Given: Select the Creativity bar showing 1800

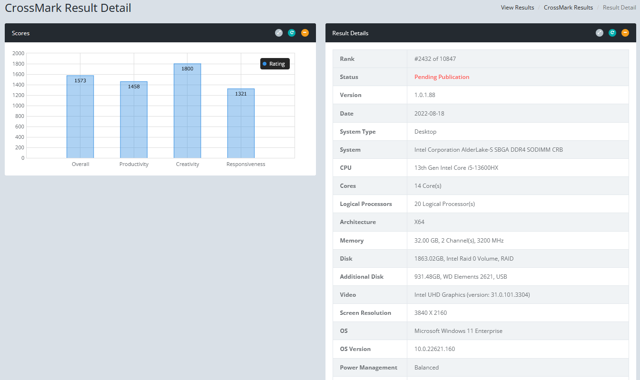Looking at the screenshot, I should click(187, 111).
